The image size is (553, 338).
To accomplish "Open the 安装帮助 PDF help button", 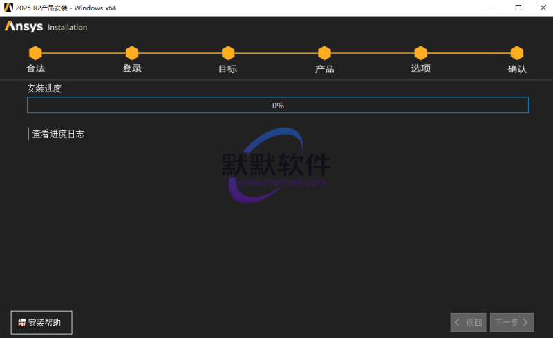I will pyautogui.click(x=41, y=322).
